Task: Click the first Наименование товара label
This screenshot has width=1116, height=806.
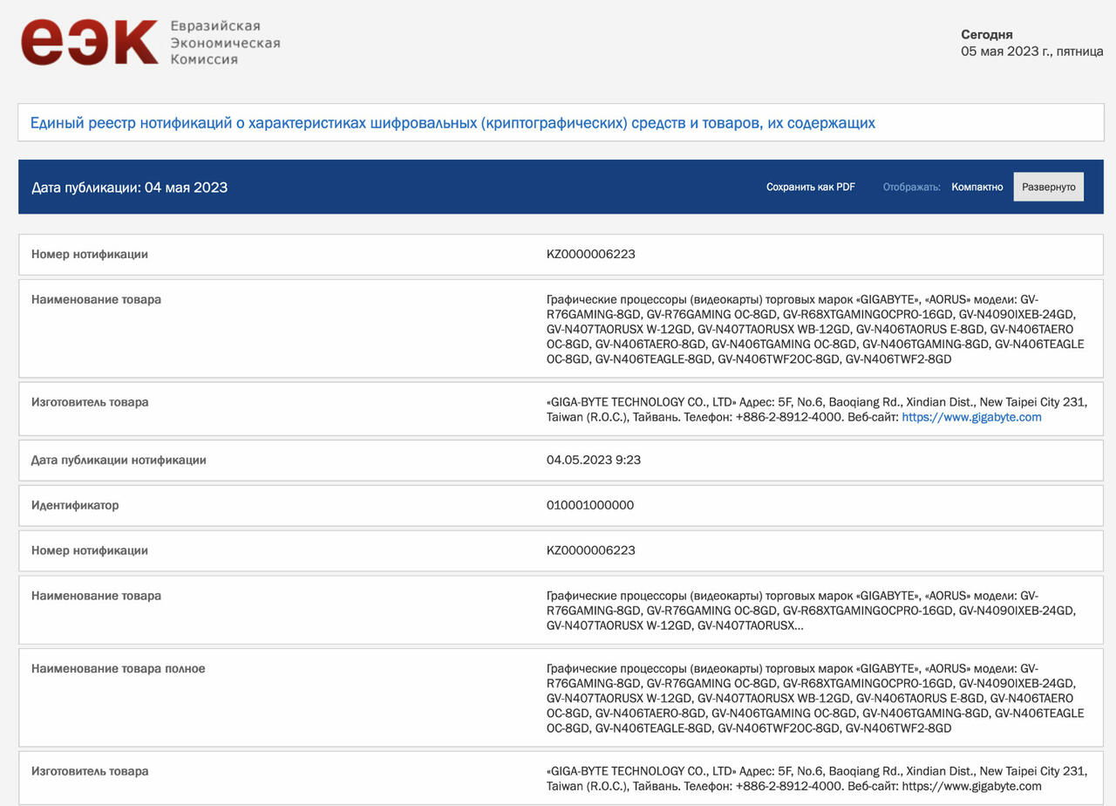Action: [96, 299]
